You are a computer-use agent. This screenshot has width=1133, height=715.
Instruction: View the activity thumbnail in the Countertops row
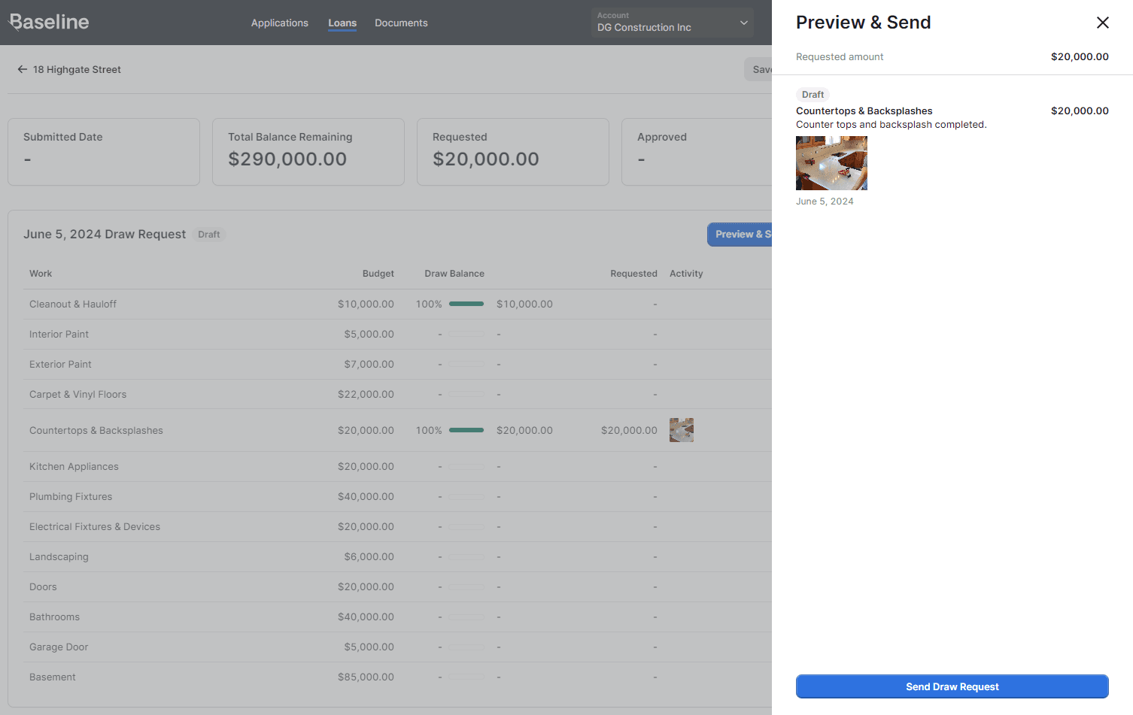[681, 430]
